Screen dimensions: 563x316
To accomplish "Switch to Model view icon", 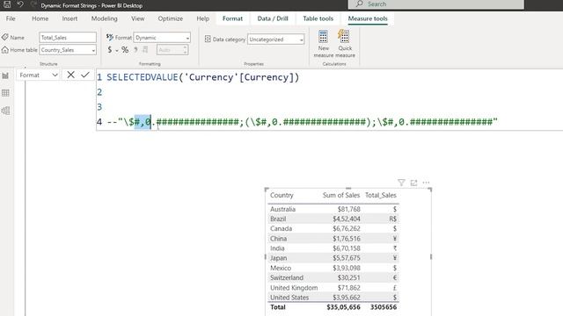I will (x=5, y=111).
